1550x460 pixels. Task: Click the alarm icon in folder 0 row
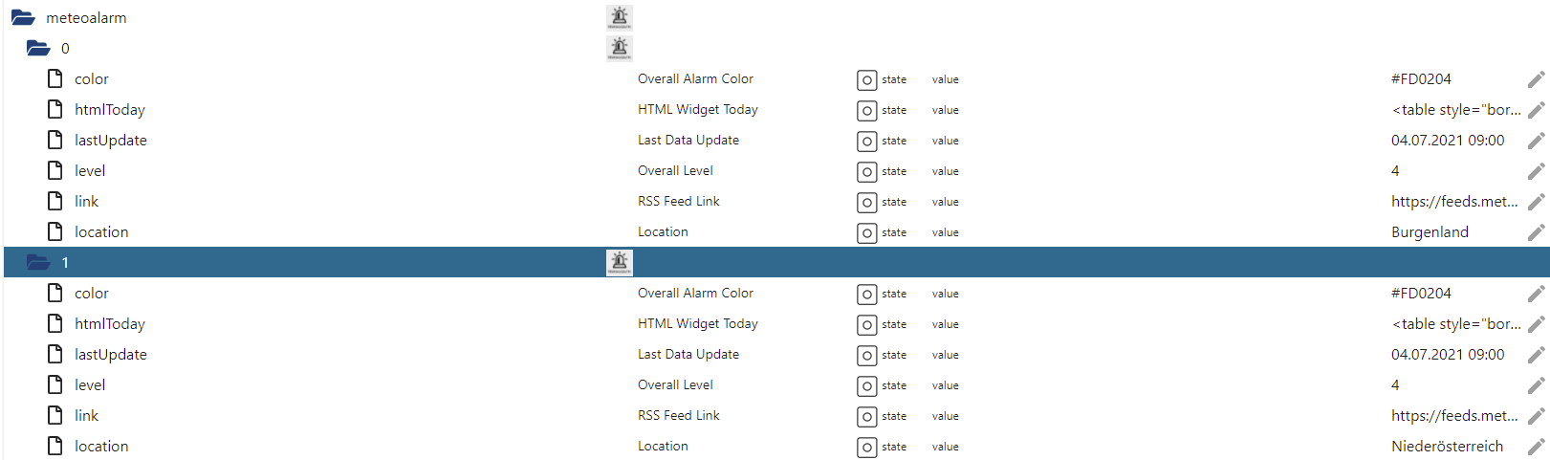coord(620,48)
